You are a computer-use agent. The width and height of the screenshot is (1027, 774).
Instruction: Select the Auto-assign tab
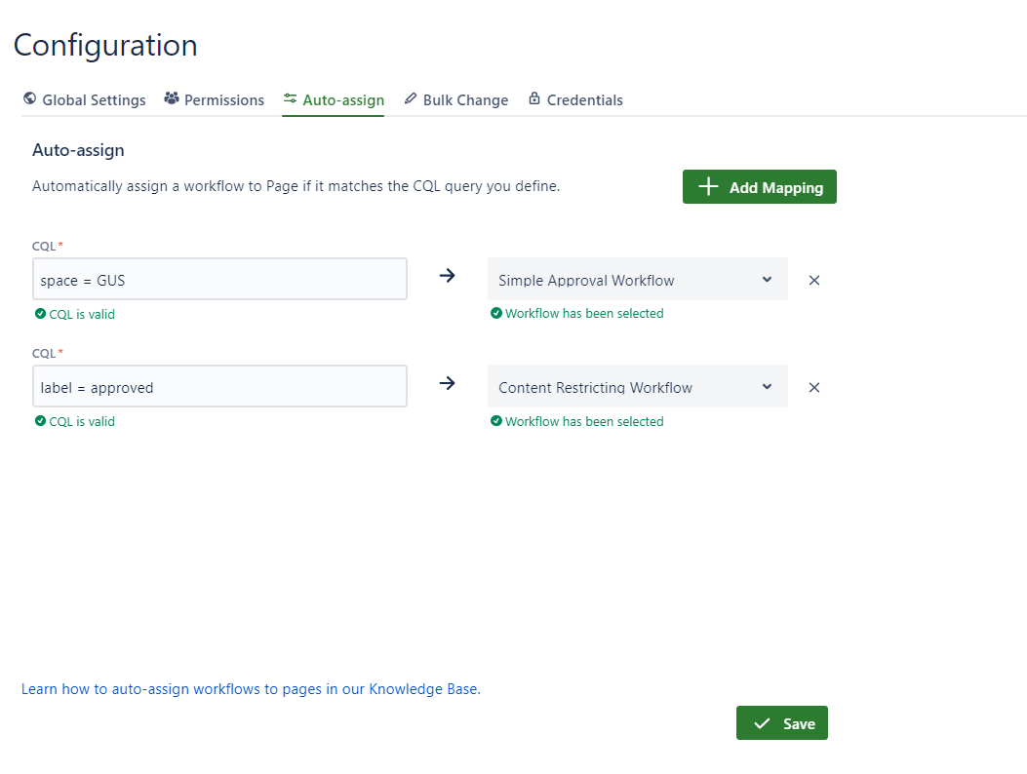point(334,99)
